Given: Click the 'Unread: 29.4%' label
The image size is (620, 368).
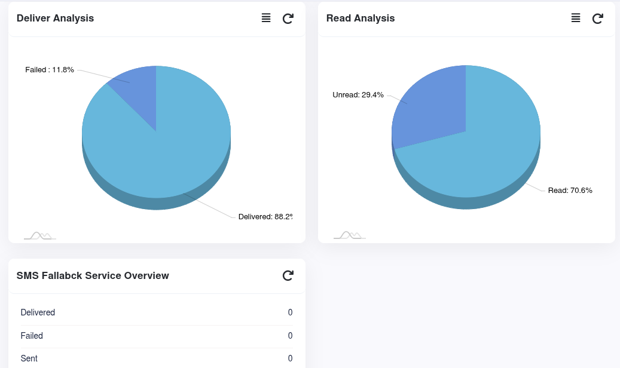Looking at the screenshot, I should [358, 95].
